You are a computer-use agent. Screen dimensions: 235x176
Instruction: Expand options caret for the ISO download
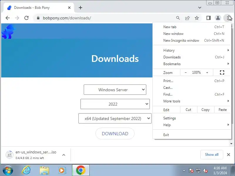(64, 155)
